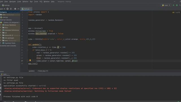Select the venv library root folder under testgame
The width and height of the screenshot is (181, 102).
coord(10,15)
